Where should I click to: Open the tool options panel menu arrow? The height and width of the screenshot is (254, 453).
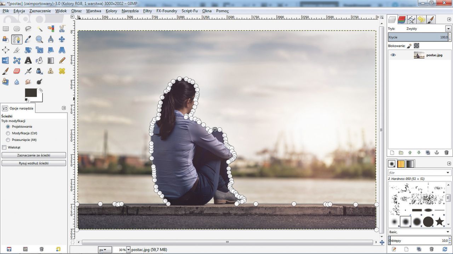coord(64,108)
